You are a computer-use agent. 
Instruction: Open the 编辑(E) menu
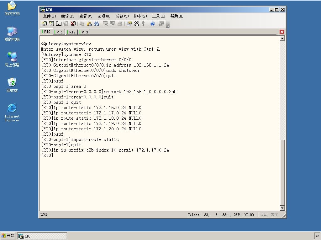68,16
